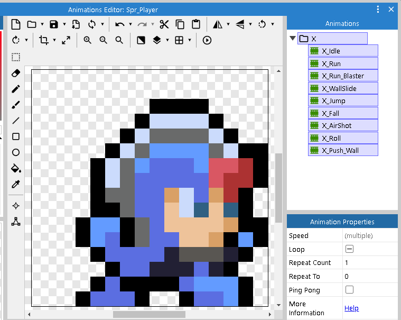Reset zoom with plain magnifier icon

[x=119, y=40]
